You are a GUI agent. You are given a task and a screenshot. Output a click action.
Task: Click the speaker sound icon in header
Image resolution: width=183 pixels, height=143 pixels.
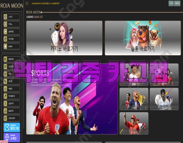click(x=27, y=3)
